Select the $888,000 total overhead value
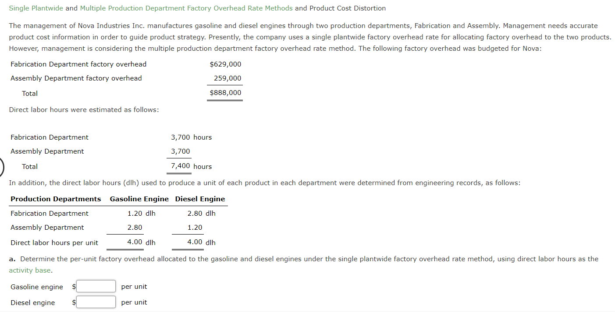 pyautogui.click(x=225, y=93)
